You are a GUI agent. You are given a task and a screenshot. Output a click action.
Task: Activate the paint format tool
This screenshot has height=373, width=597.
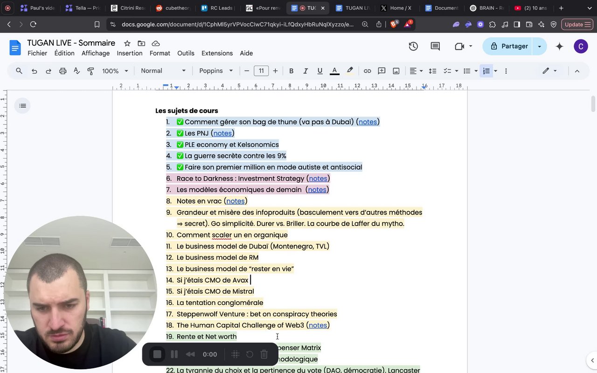91,71
